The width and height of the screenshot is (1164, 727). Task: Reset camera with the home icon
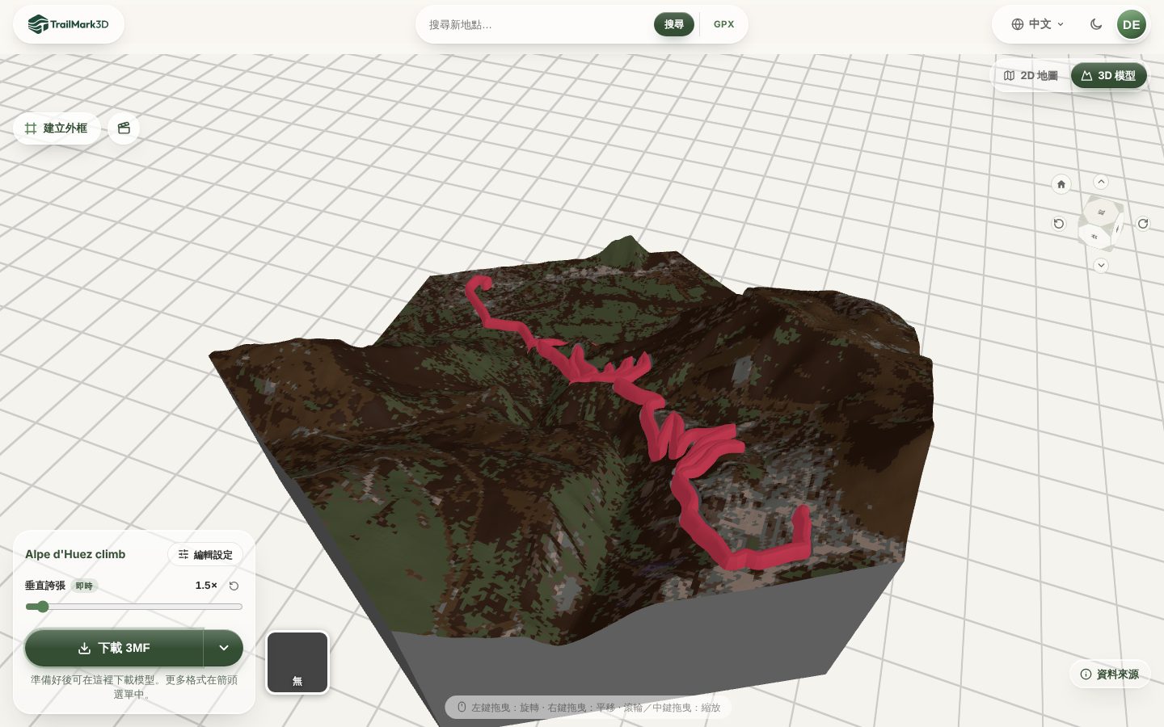[x=1061, y=184]
